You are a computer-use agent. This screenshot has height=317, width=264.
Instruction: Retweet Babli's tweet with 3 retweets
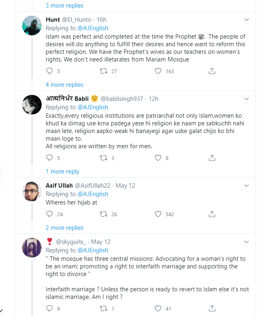pyautogui.click(x=103, y=158)
